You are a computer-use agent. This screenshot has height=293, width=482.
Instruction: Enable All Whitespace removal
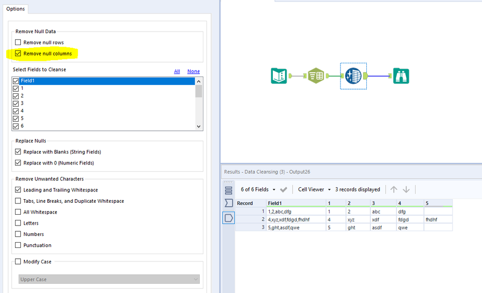pos(18,212)
